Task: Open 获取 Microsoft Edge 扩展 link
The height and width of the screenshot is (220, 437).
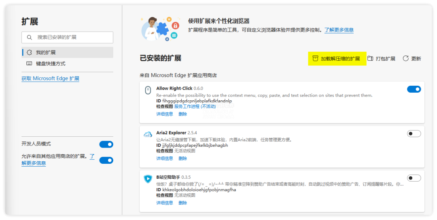Action: 51,78
